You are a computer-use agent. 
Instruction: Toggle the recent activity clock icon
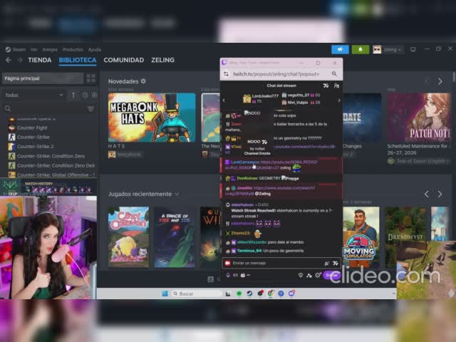click(x=85, y=95)
